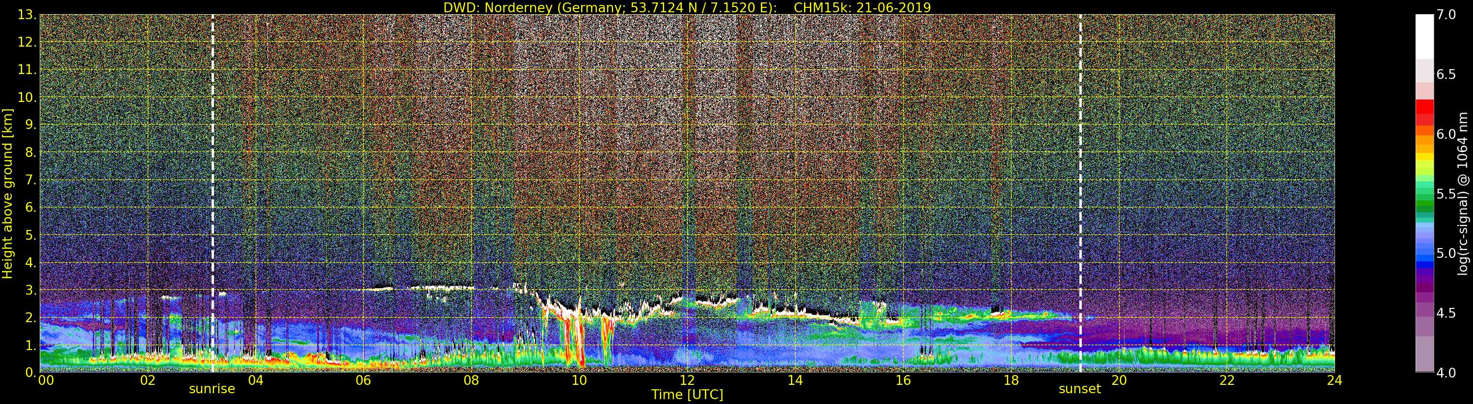This screenshot has width=1473, height=404.
Task: Click the 'Height above ground [km]' axis label
Action: point(7,194)
